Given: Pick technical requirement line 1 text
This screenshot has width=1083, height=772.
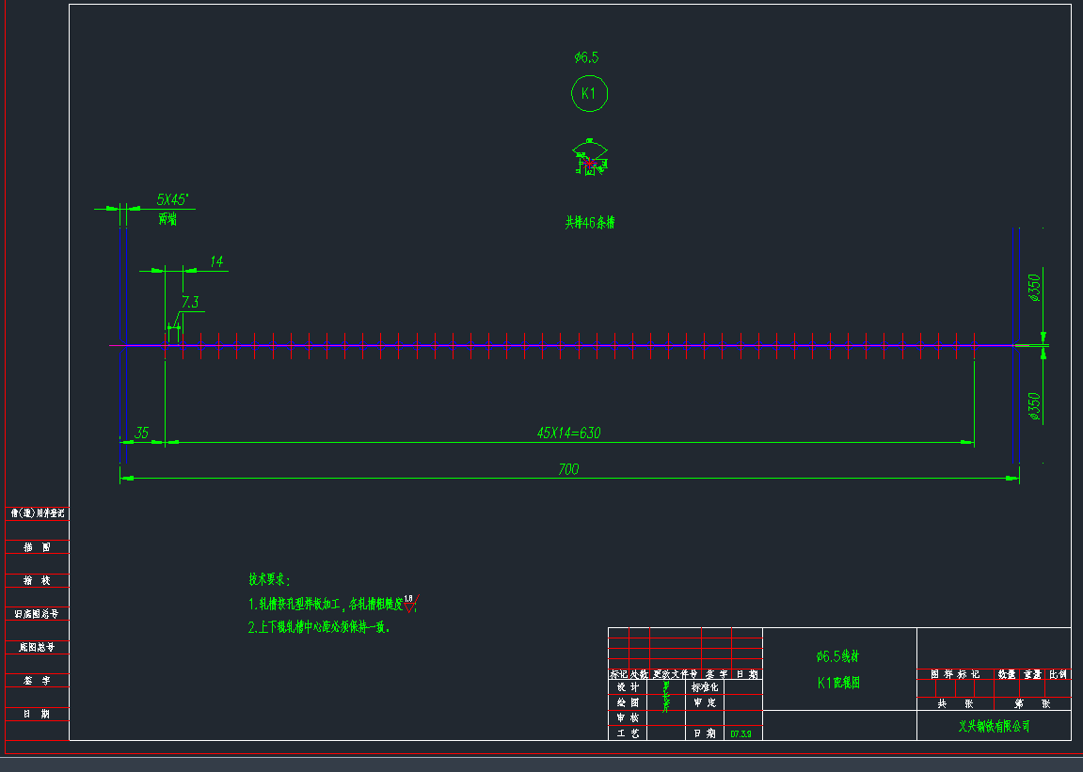Looking at the screenshot, I should pos(326,605).
